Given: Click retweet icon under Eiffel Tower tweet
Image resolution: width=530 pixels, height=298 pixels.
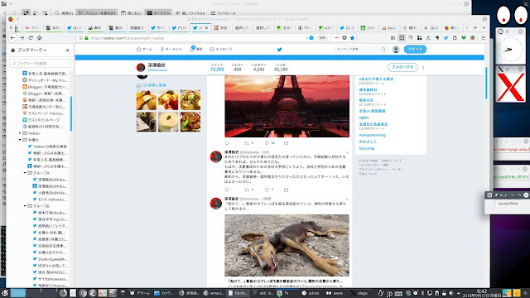Looking at the screenshot, I should 247,143.
